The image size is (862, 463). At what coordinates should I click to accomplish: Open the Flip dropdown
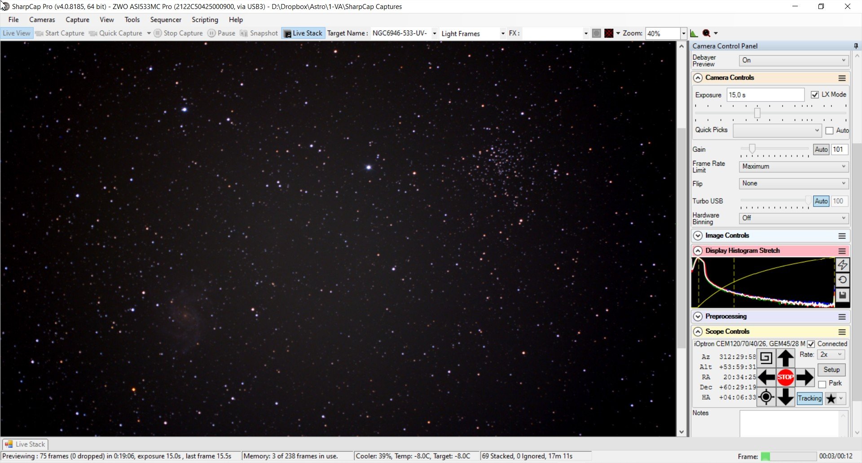pos(793,184)
